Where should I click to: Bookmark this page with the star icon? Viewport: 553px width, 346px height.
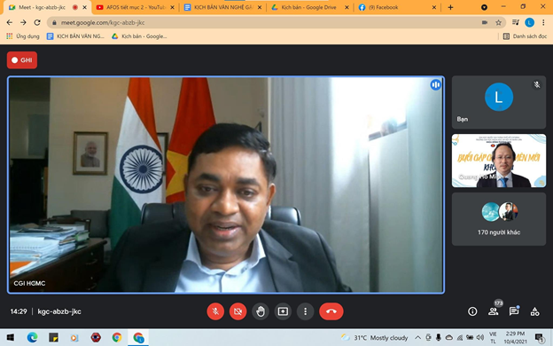[498, 22]
